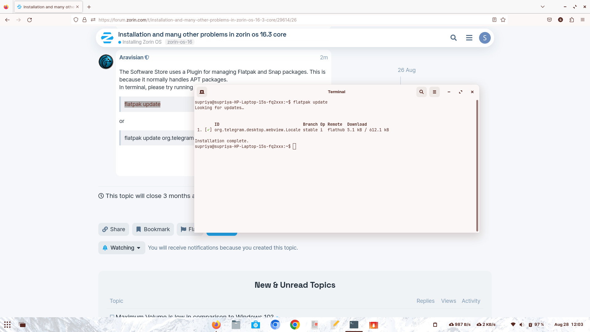
Task: Click the Bookmark post button
Action: [153, 229]
